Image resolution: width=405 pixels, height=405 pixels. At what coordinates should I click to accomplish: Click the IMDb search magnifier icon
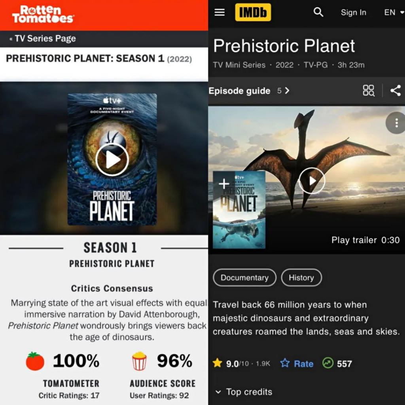(318, 12)
